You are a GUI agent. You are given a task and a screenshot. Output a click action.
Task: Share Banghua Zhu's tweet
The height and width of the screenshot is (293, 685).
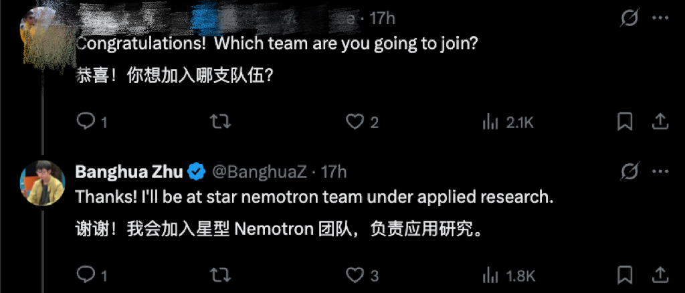click(x=660, y=275)
